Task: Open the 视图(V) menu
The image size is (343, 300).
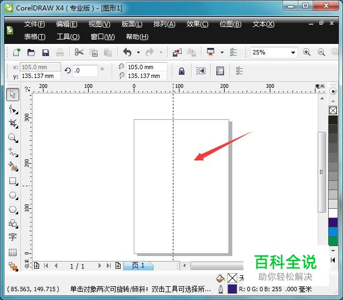Action: pyautogui.click(x=99, y=24)
